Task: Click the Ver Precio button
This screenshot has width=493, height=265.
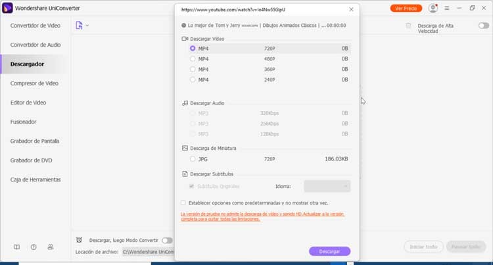Action: pyautogui.click(x=406, y=8)
